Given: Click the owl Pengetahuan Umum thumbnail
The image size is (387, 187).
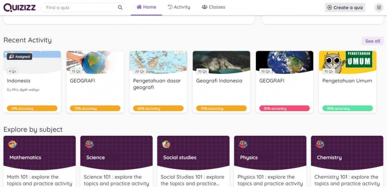Looking at the screenshot, I should 347,62.
